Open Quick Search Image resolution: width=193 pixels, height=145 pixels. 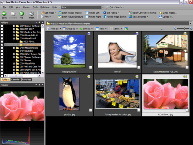115,7
